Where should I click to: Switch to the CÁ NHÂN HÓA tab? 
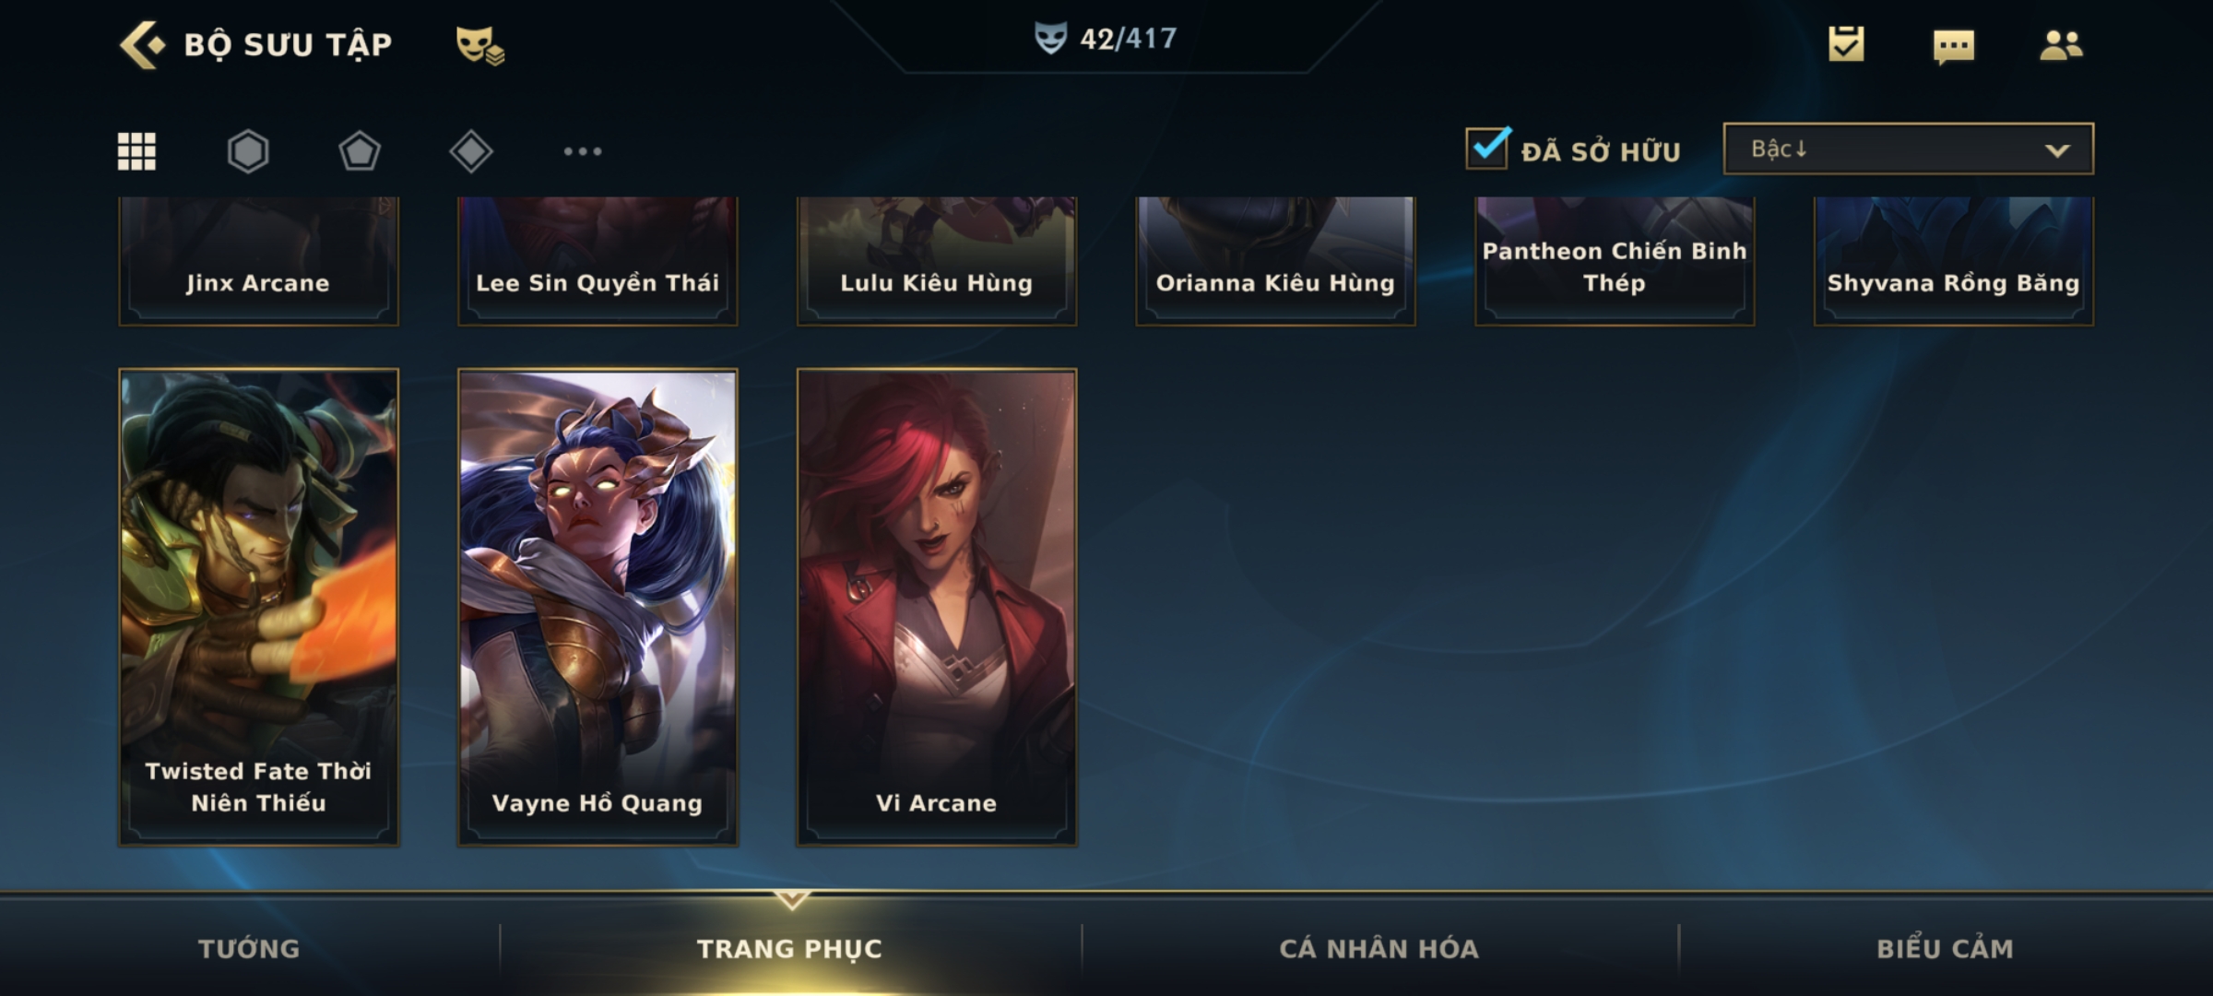click(1379, 948)
